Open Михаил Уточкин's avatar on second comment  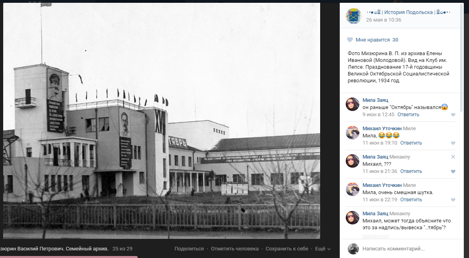(352, 133)
